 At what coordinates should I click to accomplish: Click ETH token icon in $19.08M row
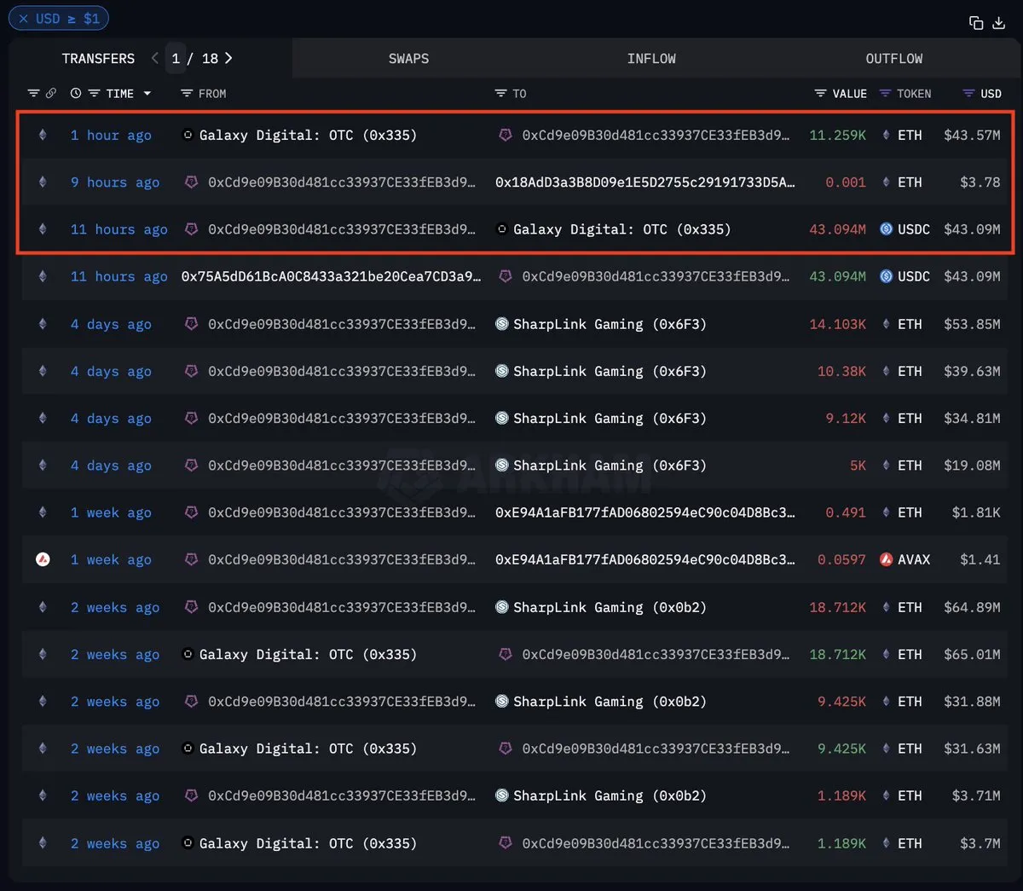(886, 466)
